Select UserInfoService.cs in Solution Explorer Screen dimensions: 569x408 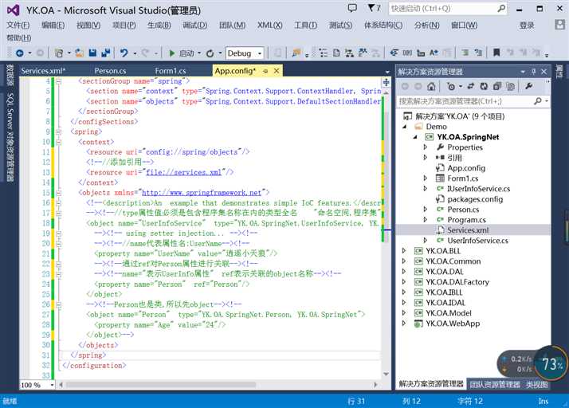(x=477, y=241)
